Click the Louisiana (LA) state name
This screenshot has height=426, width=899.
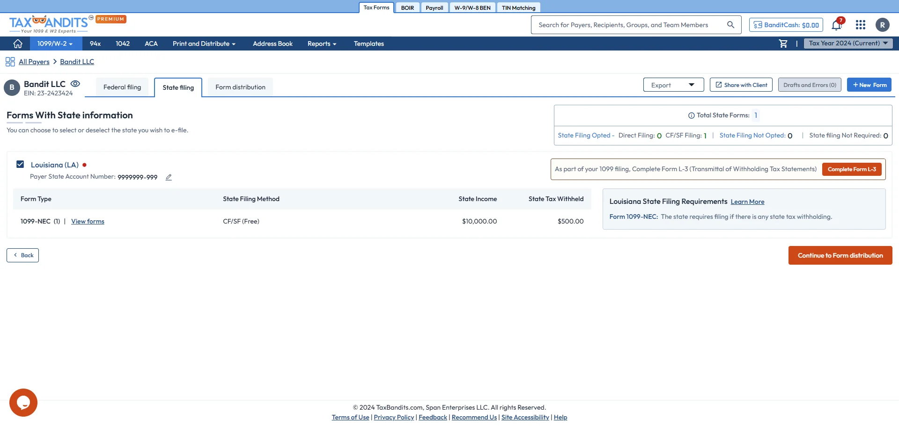54,165
